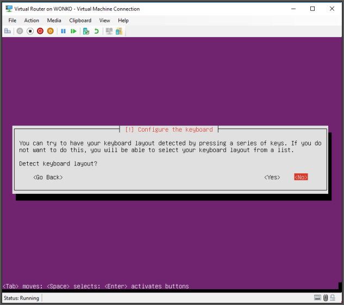Open the Help menu
Viewport: 344px width, 305px height.
(x=123, y=21)
